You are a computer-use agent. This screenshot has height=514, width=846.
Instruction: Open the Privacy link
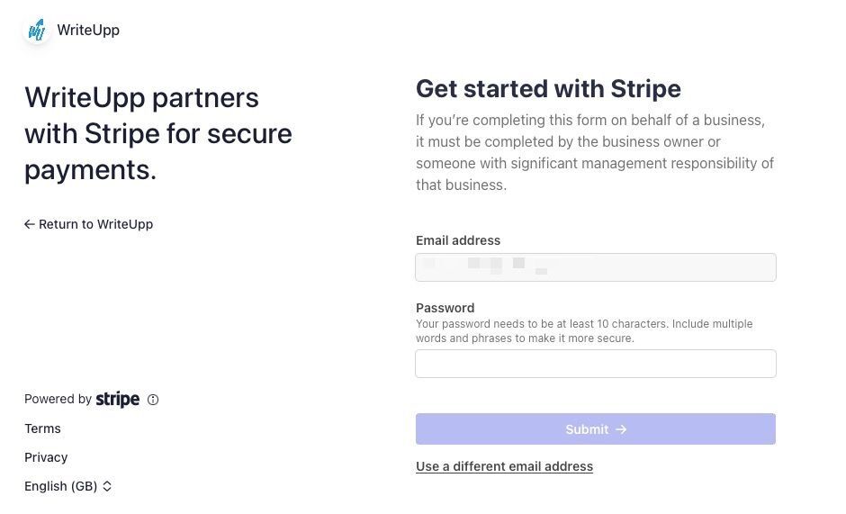coord(46,457)
